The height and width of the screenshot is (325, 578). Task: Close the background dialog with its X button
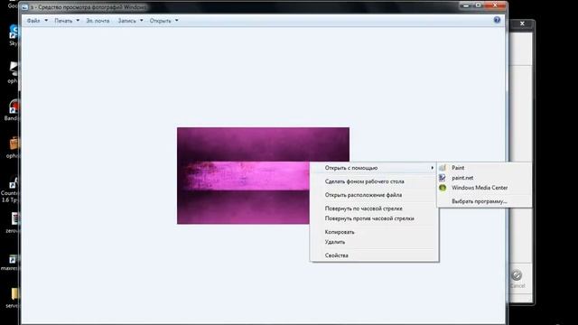[x=522, y=23]
